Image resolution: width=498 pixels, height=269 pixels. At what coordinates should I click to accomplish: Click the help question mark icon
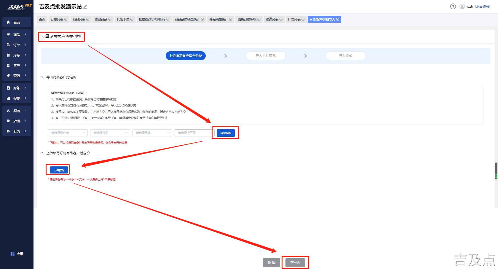(x=453, y=7)
